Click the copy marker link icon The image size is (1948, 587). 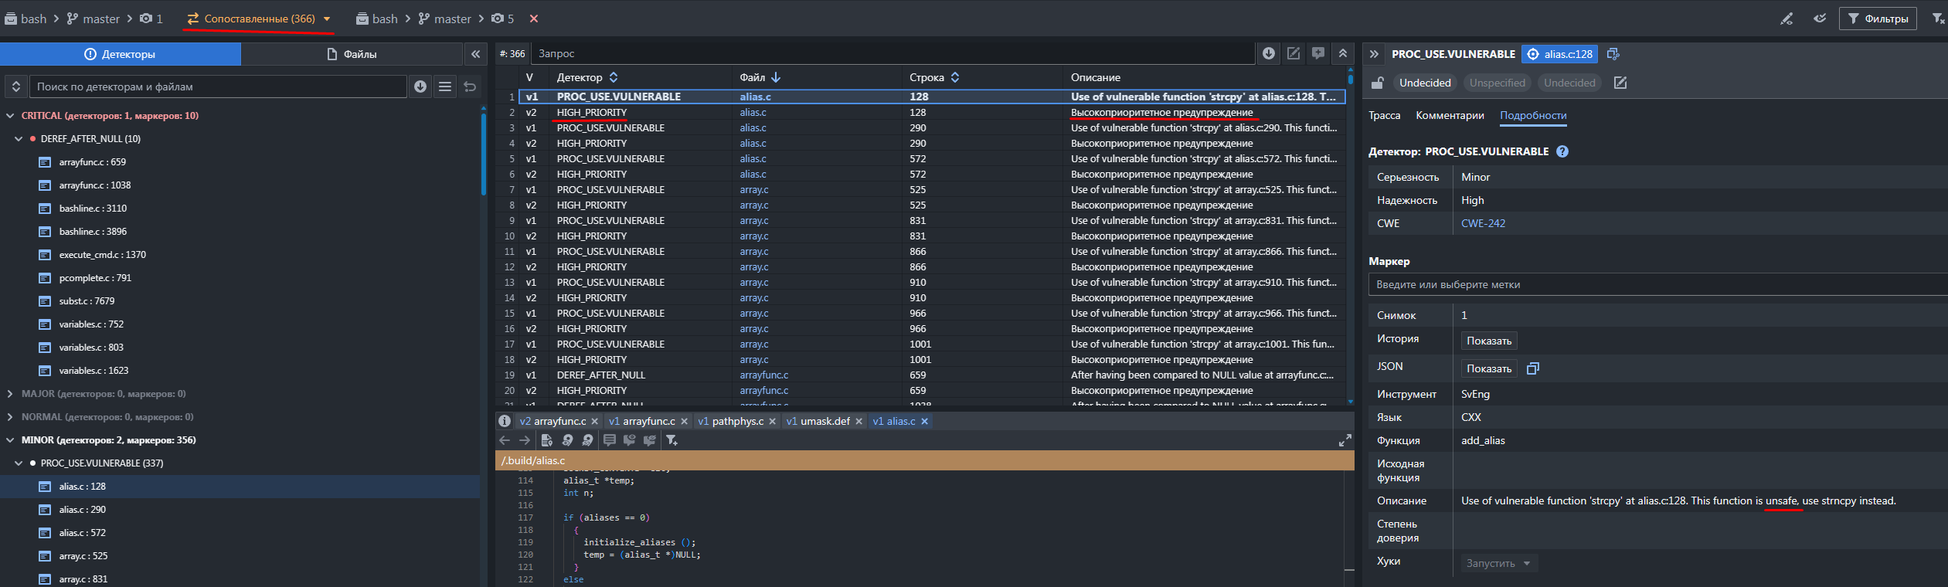1613,54
